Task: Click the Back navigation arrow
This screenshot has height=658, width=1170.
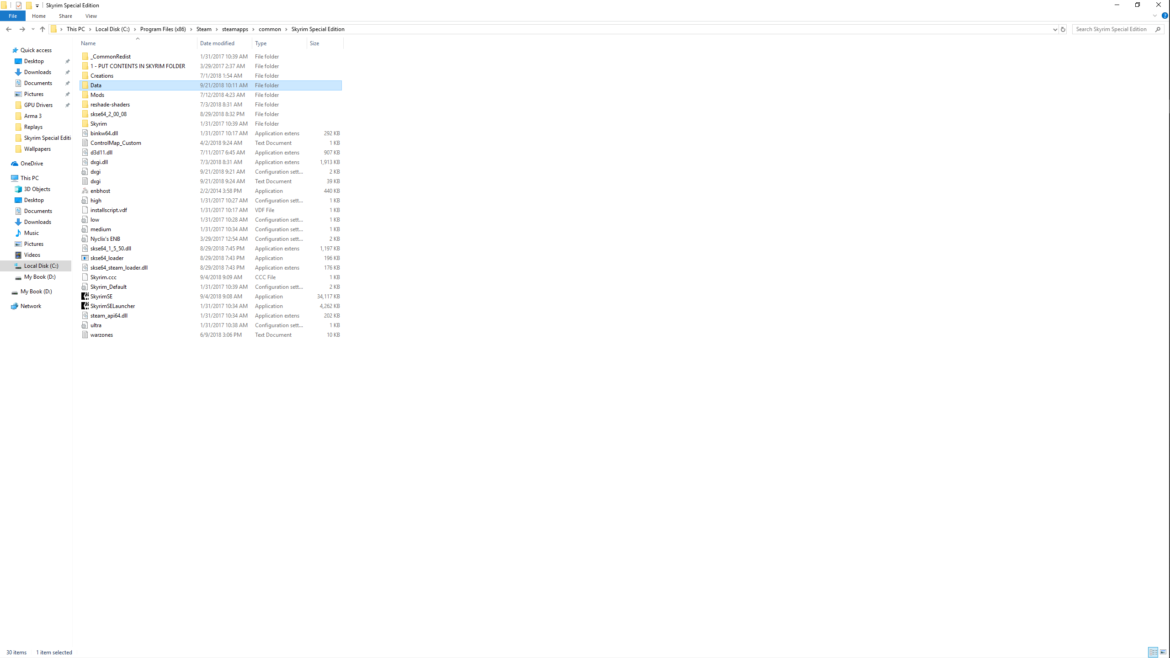Action: tap(9, 29)
